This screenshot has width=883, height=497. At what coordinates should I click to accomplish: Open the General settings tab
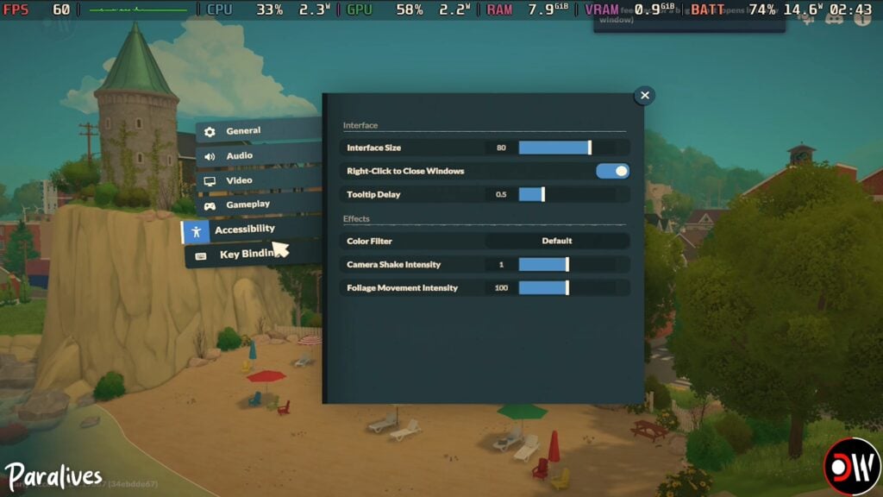[x=259, y=131]
